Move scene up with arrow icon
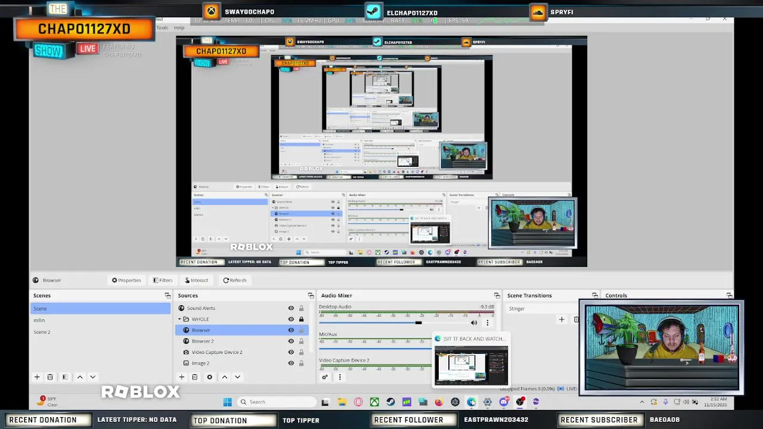763x429 pixels. pos(80,377)
